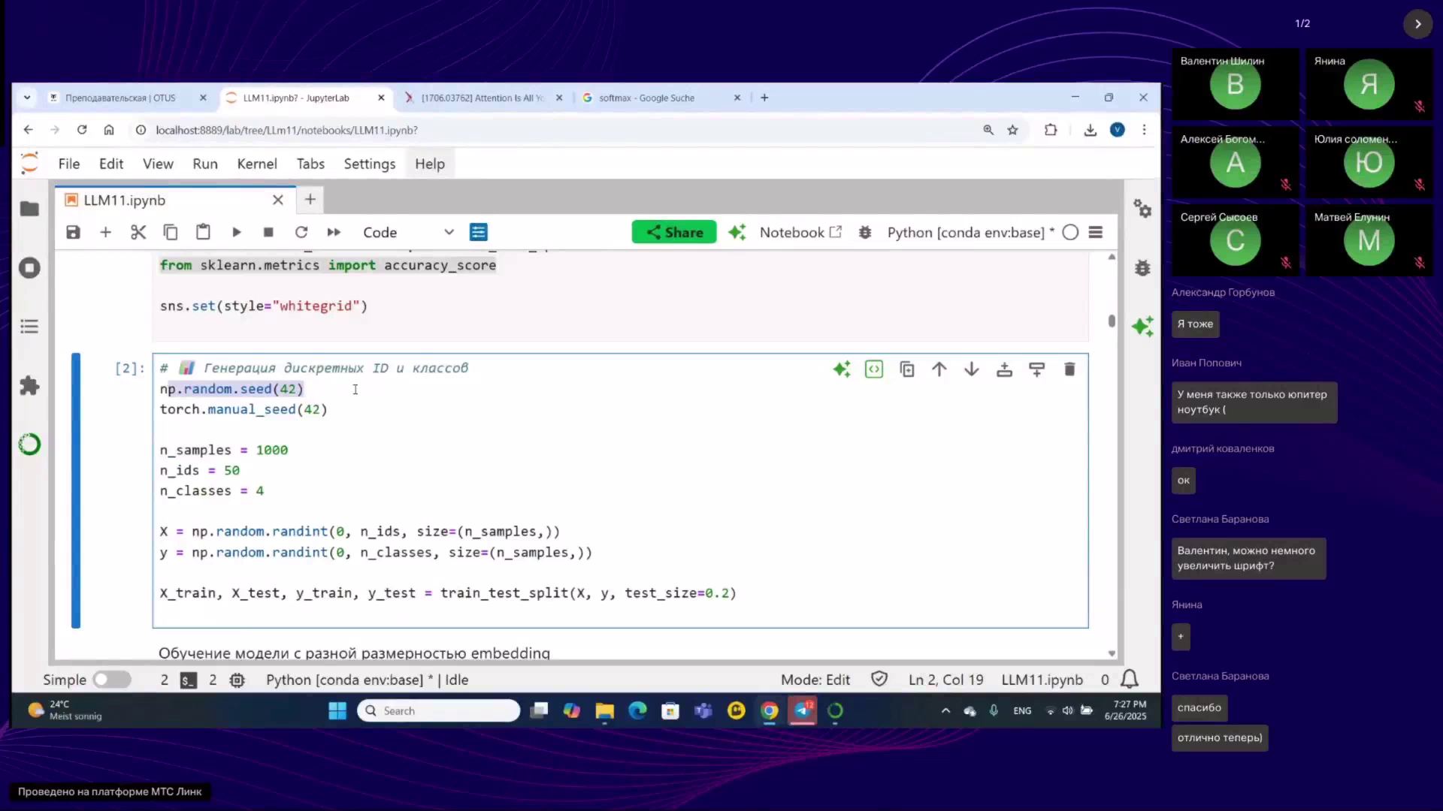The height and width of the screenshot is (811, 1443).
Task: Restart kernel and run all cells
Action: click(x=334, y=233)
